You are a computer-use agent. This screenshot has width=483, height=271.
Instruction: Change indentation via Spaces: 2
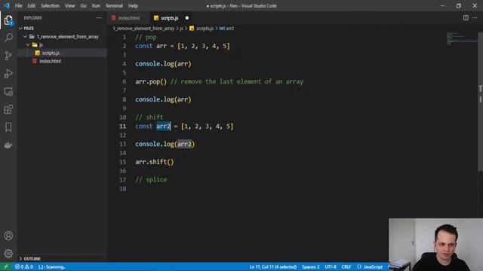[x=310, y=266]
